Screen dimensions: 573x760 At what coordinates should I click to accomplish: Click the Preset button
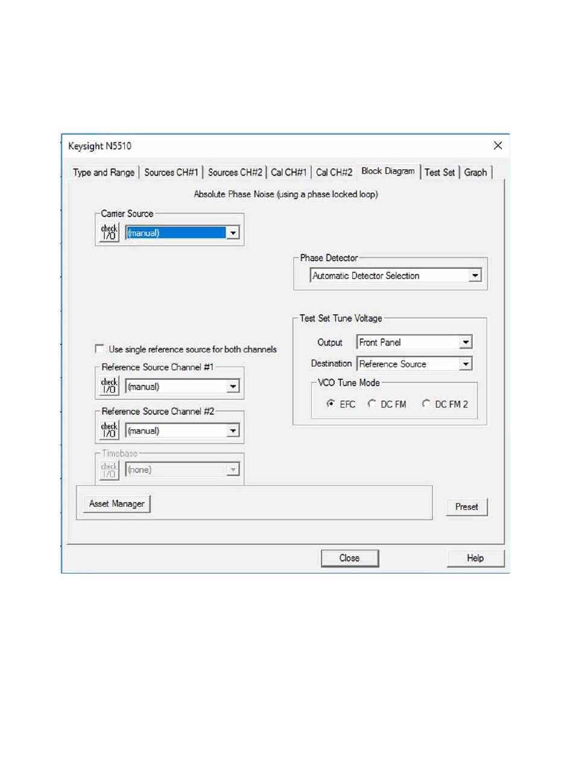[467, 507]
